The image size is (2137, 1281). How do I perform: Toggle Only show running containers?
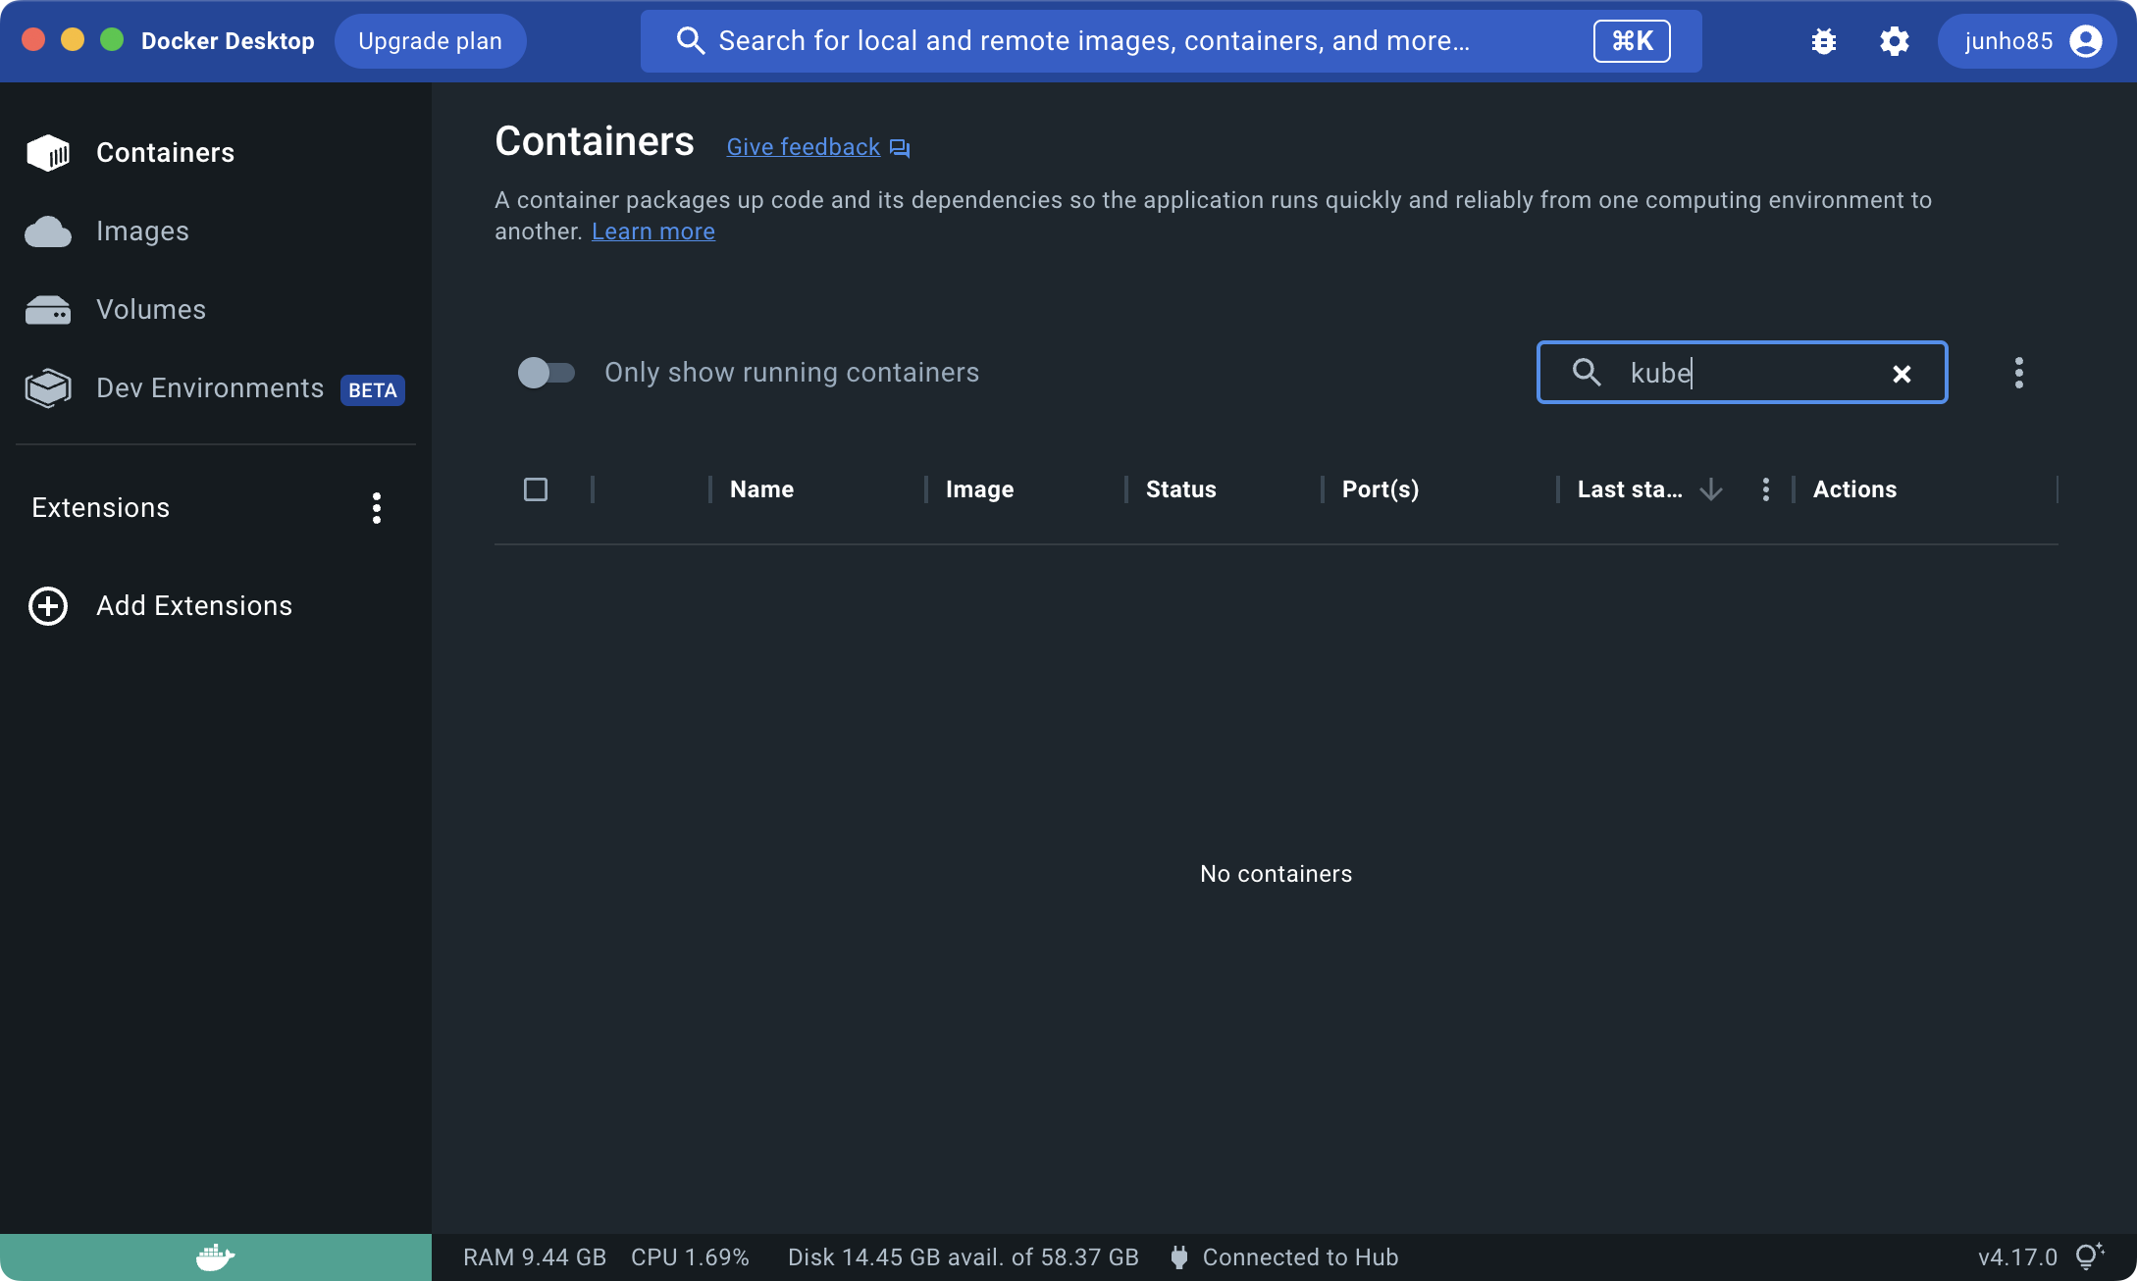click(x=547, y=373)
